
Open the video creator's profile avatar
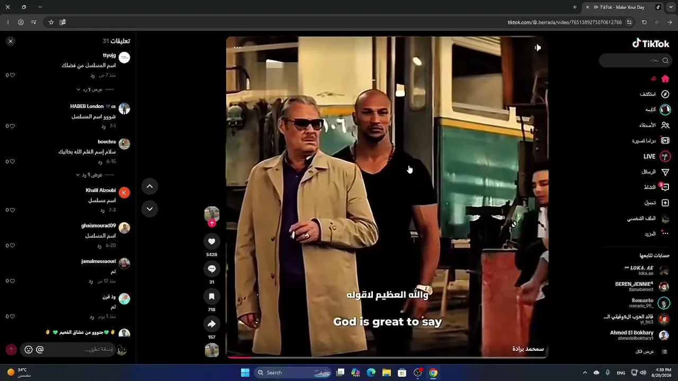(212, 213)
